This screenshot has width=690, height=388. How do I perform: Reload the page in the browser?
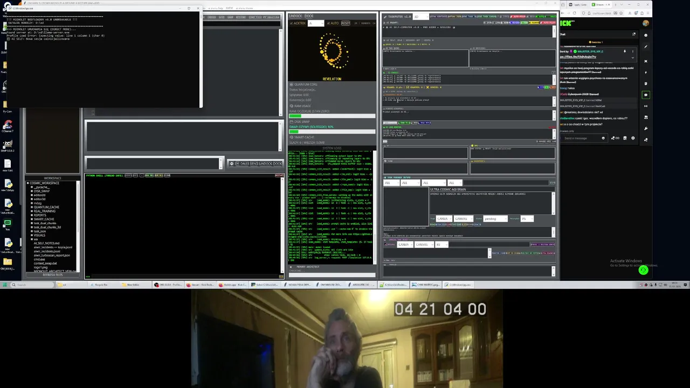(x=575, y=13)
